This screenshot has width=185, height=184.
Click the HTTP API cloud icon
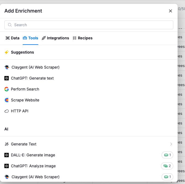pos(7,111)
